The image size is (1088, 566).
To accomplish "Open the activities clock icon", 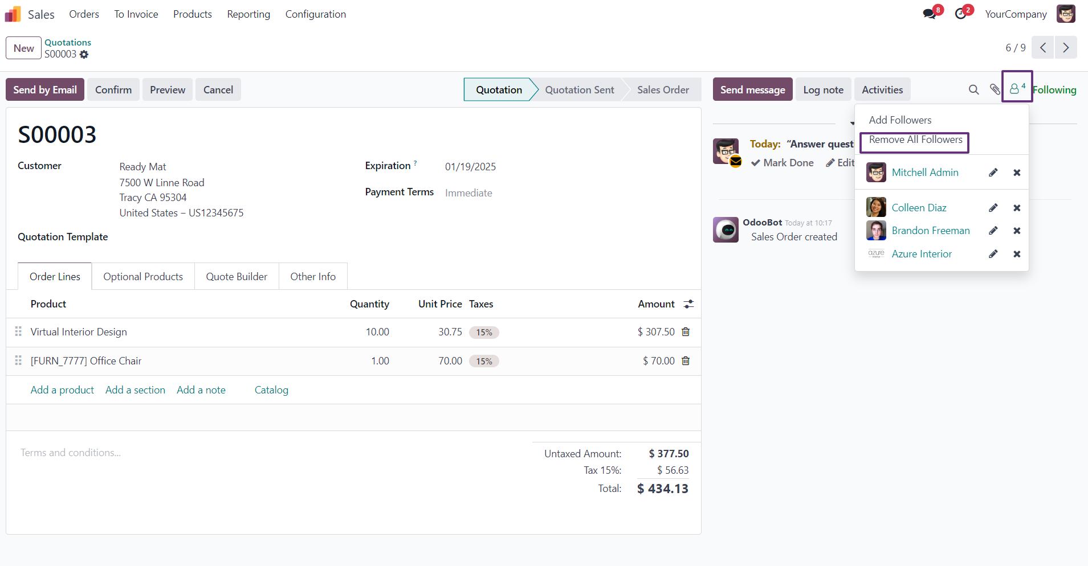I will pos(961,14).
